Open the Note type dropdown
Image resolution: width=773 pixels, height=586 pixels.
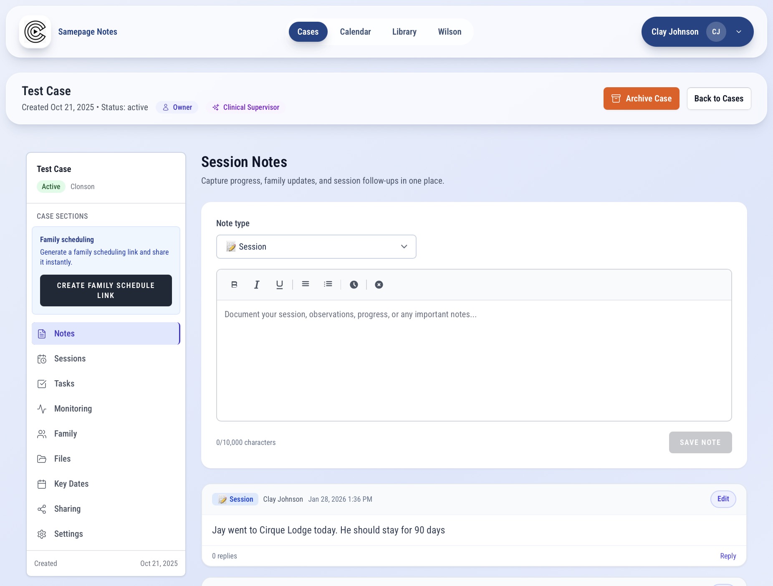316,247
